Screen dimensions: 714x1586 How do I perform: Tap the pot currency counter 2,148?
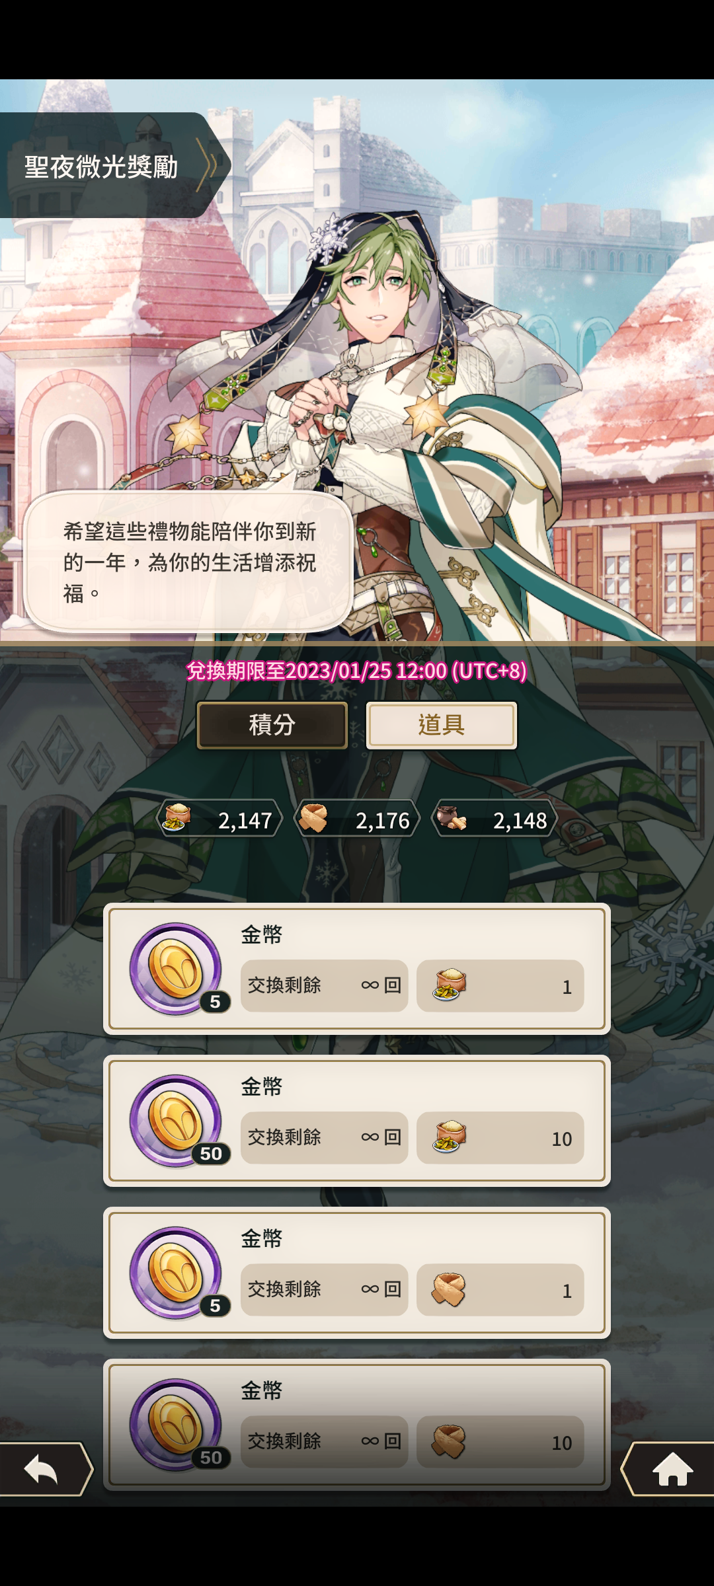[x=495, y=819]
